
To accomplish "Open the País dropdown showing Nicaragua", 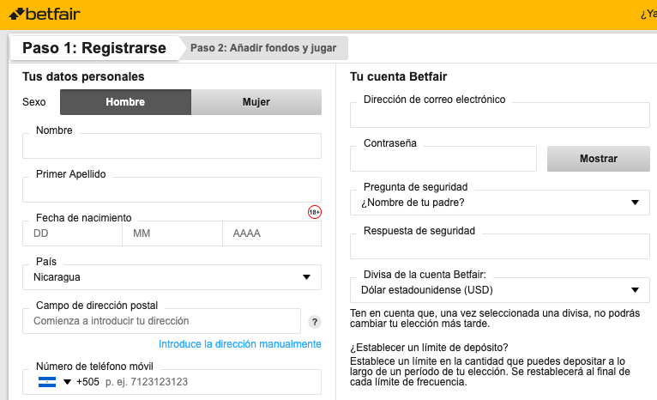I will [172, 277].
